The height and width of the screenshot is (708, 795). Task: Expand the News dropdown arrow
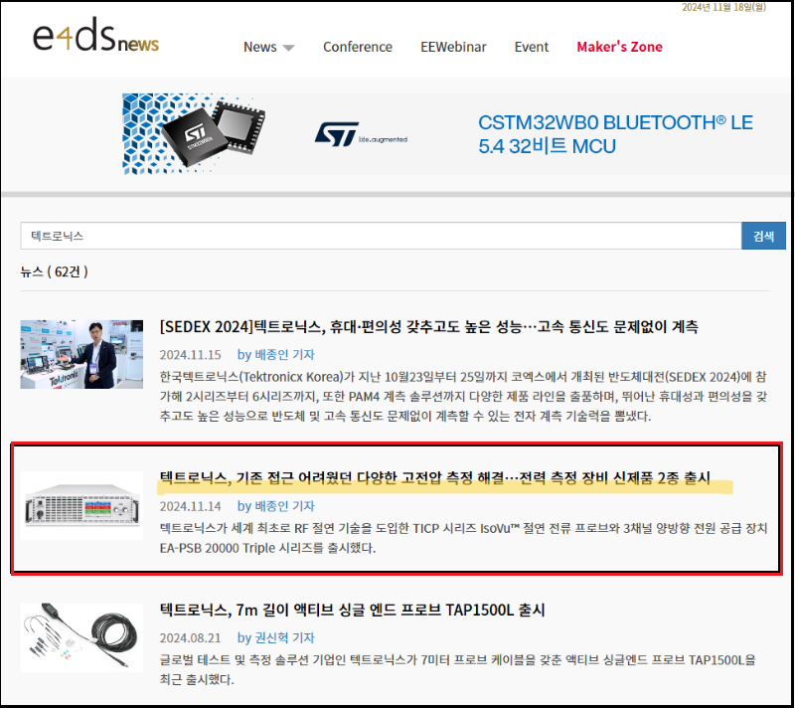288,48
